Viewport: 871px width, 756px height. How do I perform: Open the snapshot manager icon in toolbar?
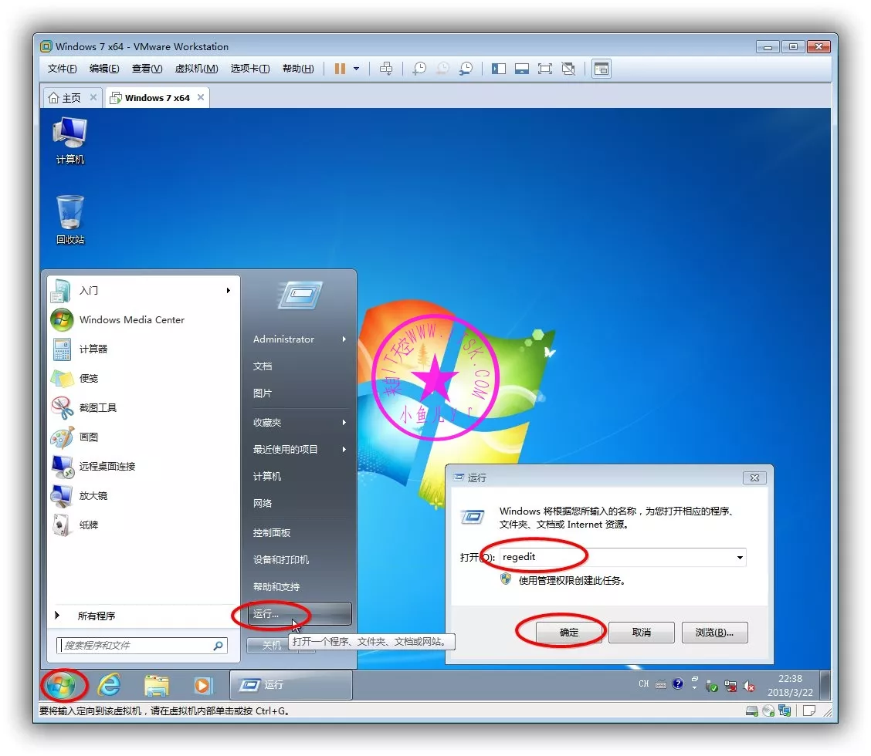(466, 69)
